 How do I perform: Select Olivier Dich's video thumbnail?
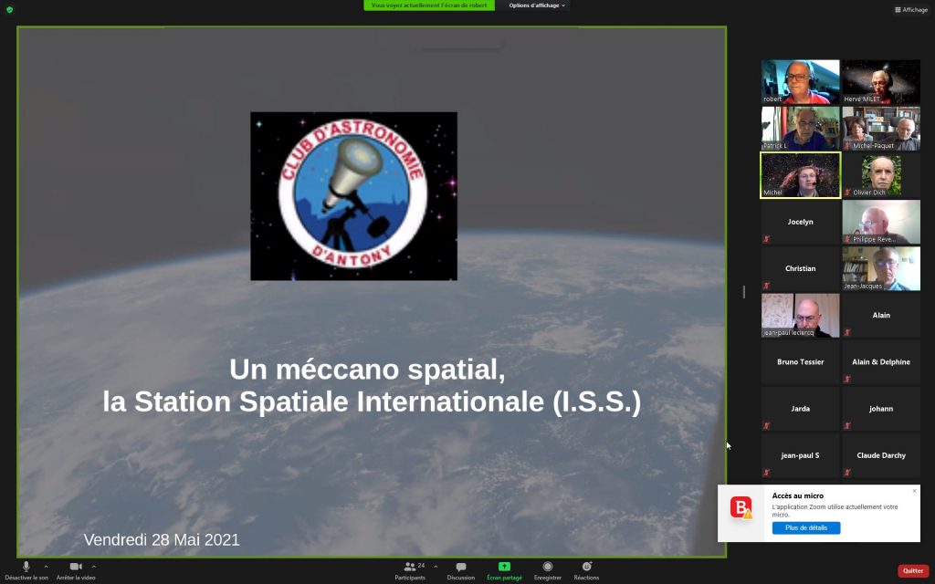click(x=881, y=175)
